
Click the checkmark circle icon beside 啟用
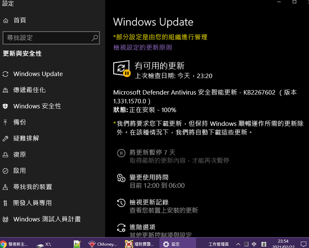click(x=6, y=171)
